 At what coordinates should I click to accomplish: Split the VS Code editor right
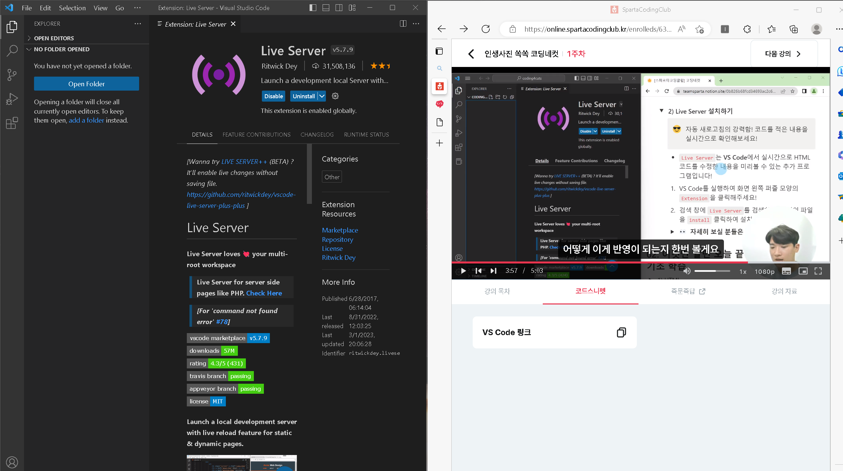tap(403, 24)
